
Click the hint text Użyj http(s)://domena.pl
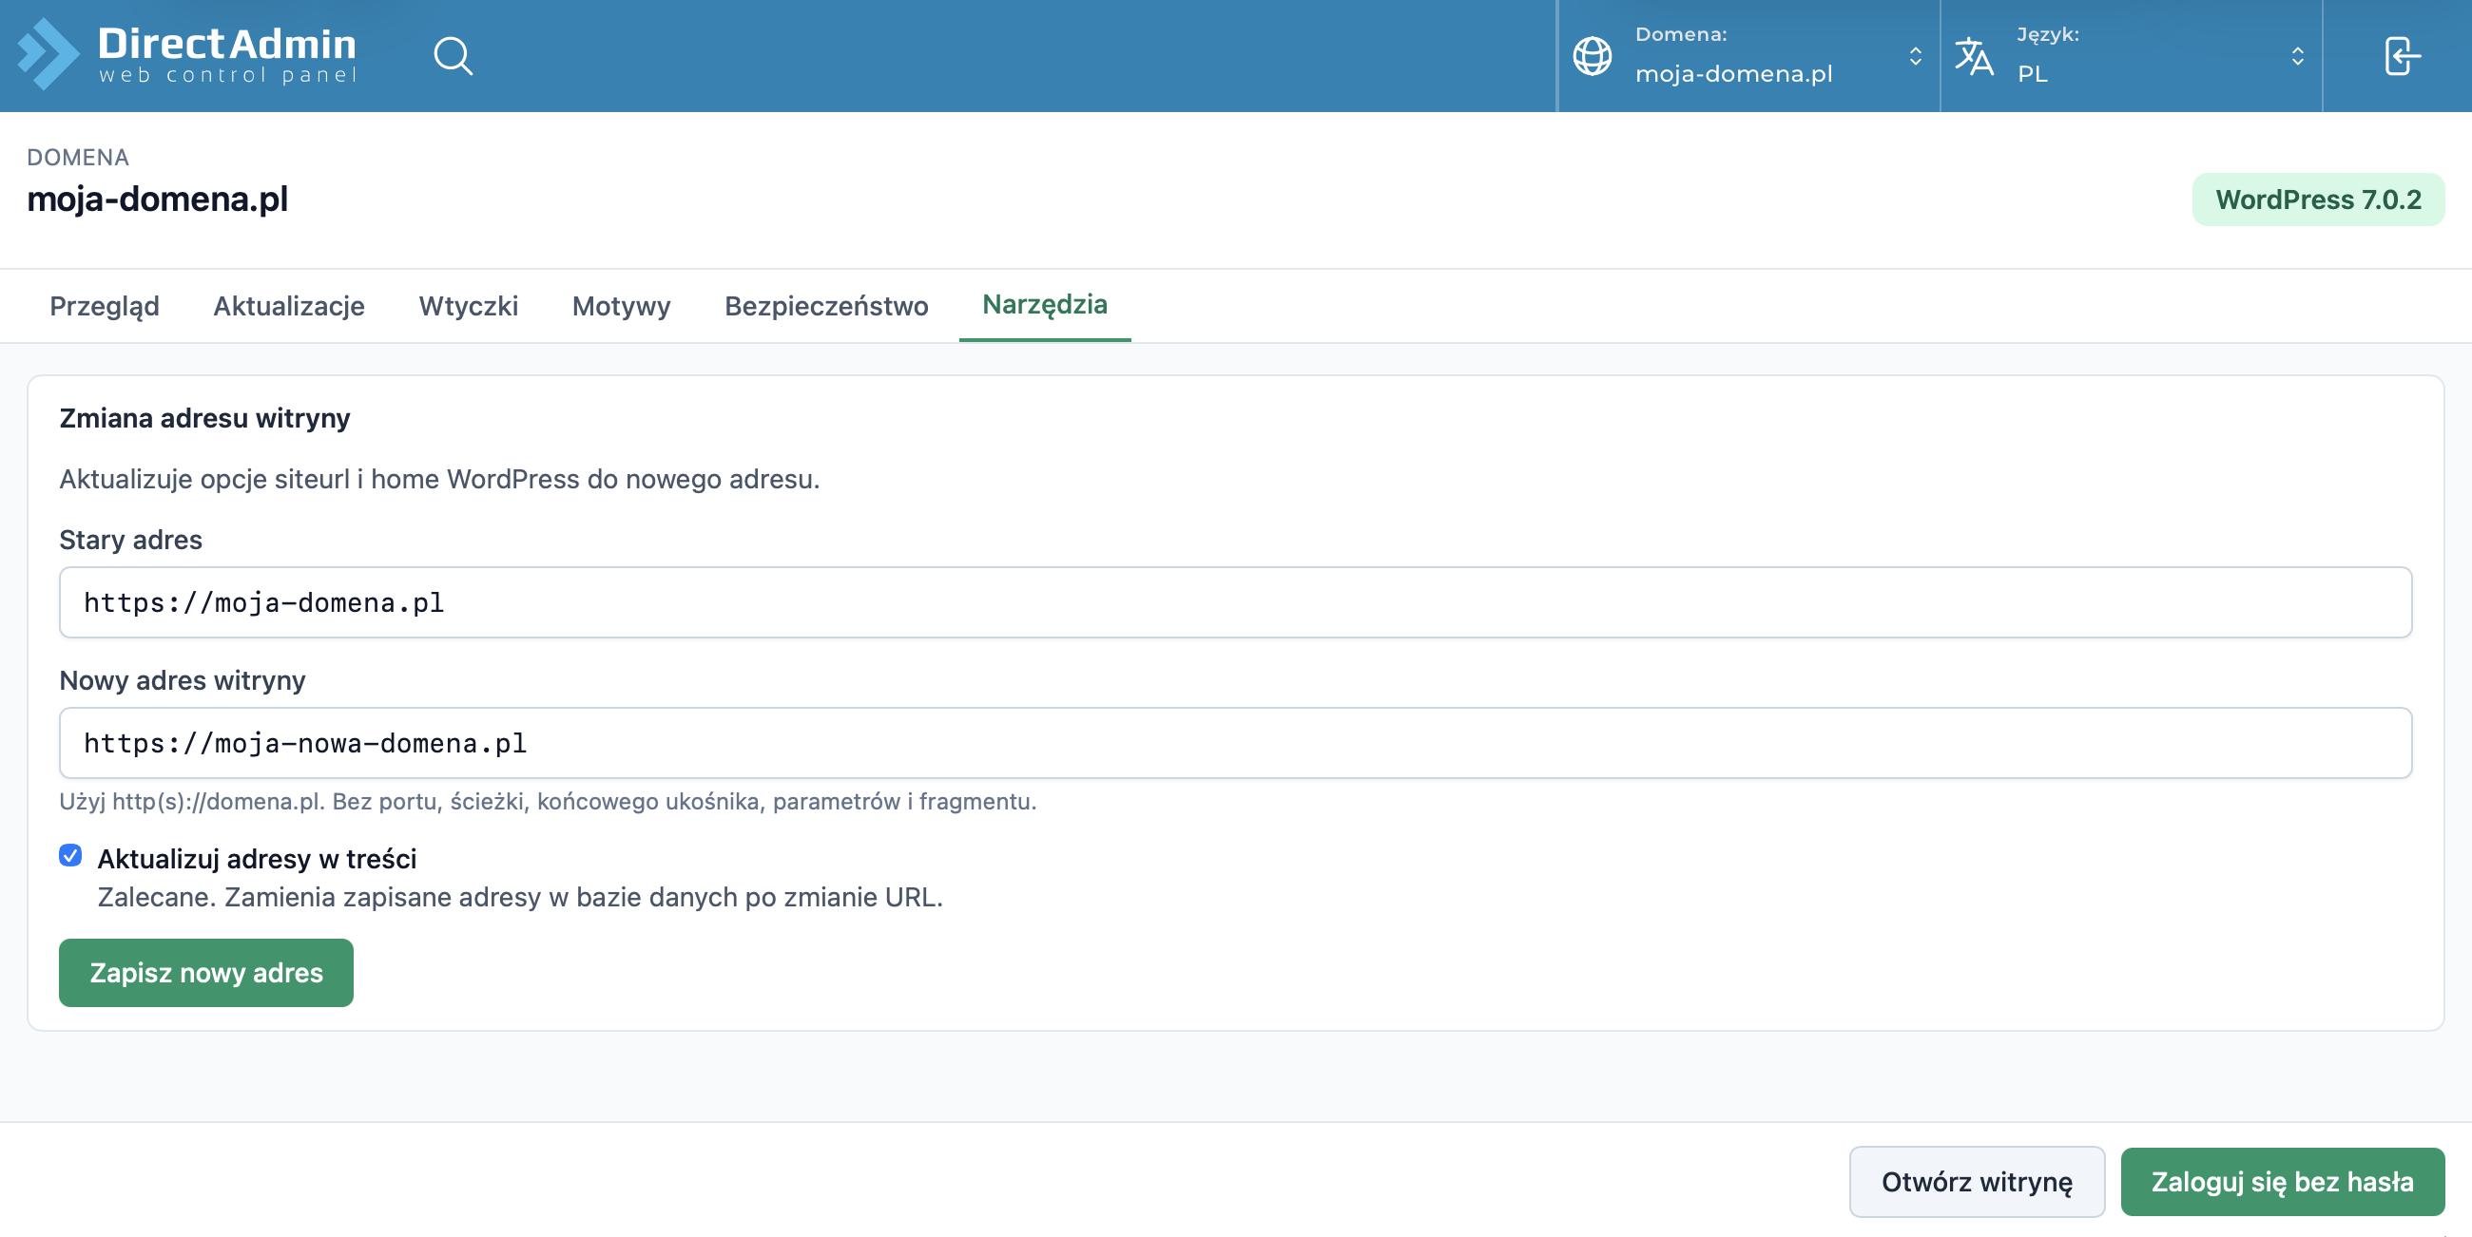(x=548, y=802)
